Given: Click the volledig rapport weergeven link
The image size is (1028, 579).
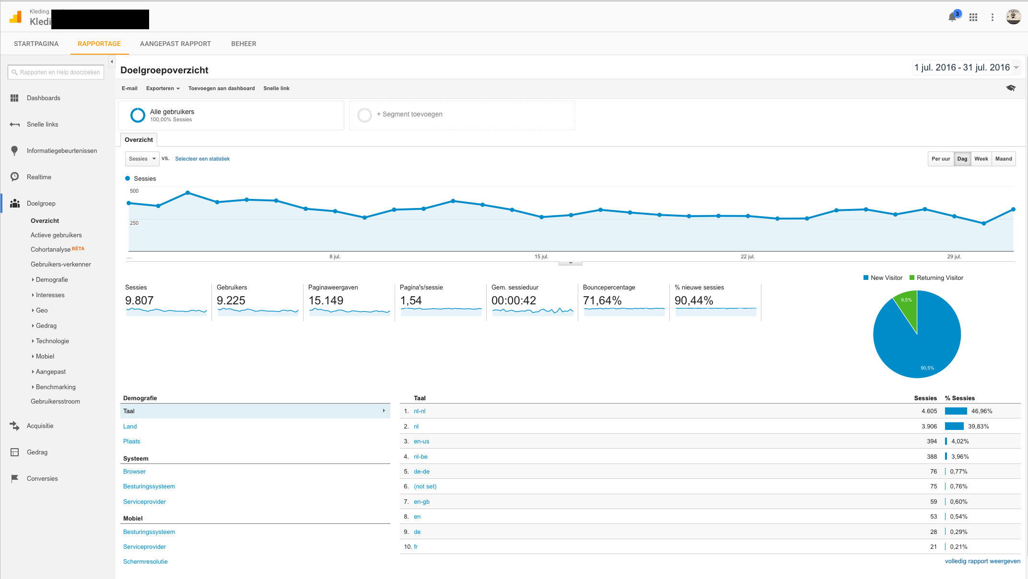Looking at the screenshot, I should (982, 561).
